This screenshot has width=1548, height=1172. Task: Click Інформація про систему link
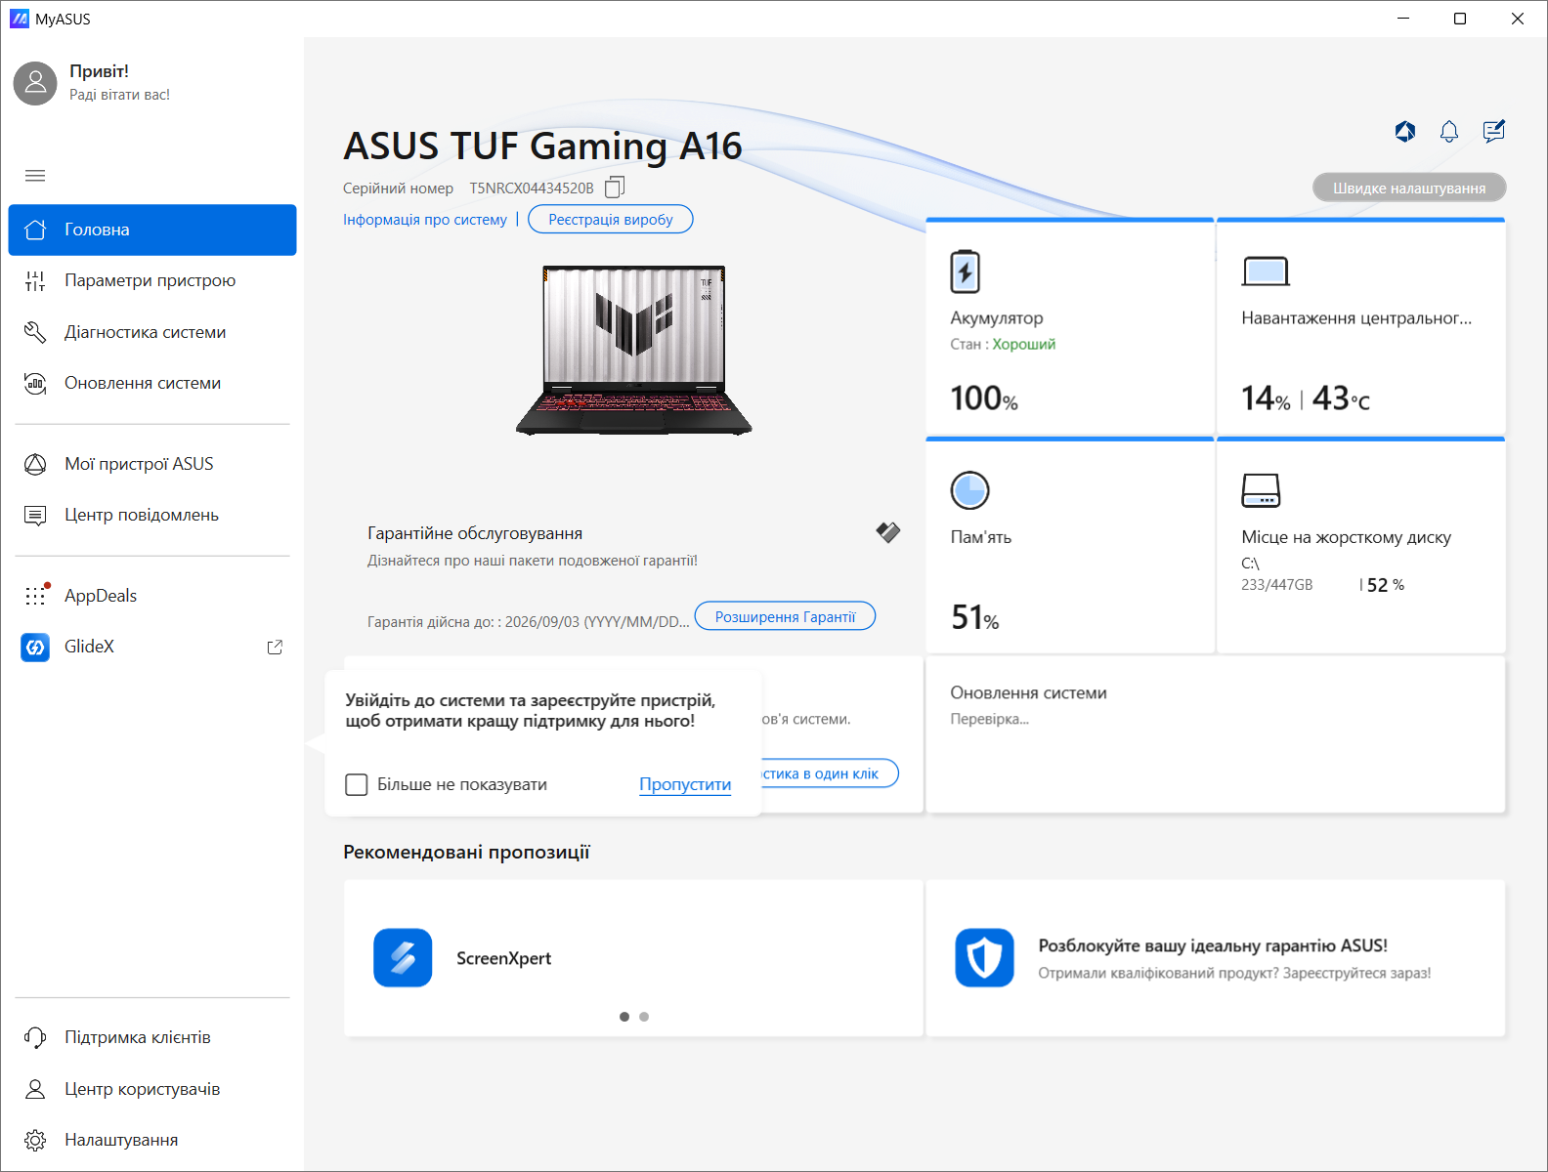pos(425,220)
